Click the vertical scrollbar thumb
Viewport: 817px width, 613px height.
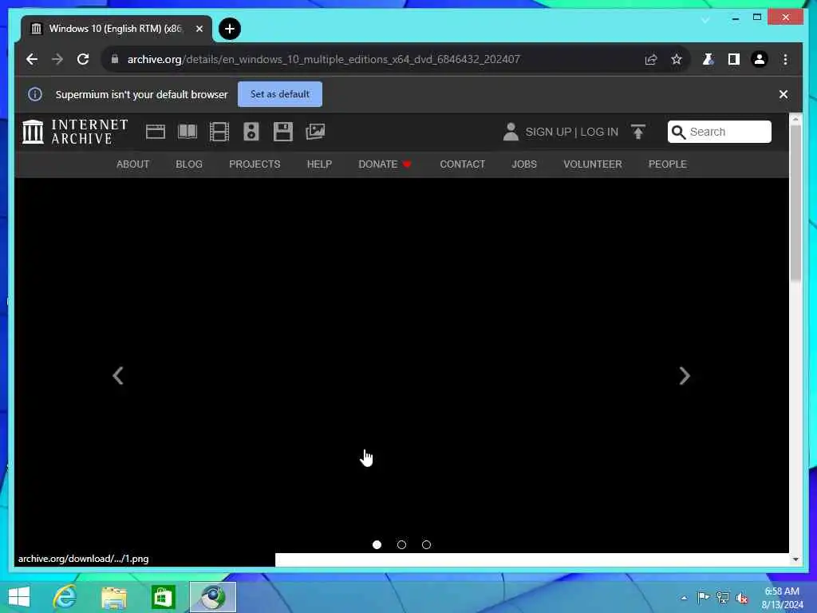coord(795,204)
